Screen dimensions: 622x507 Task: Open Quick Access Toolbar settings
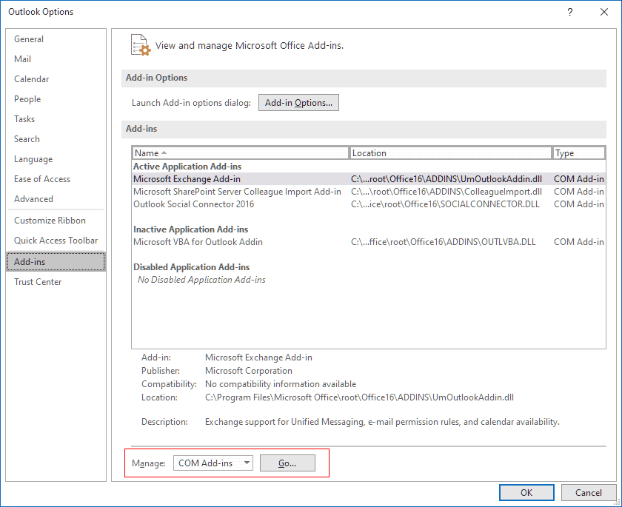56,241
